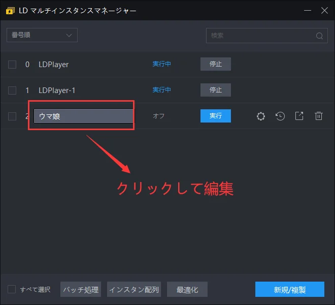Stop the LDPlayer-1 instance
This screenshot has width=335, height=305.
[216, 90]
